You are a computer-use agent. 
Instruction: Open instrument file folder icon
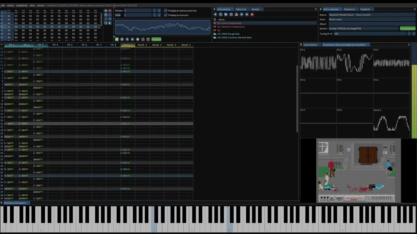click(x=226, y=14)
